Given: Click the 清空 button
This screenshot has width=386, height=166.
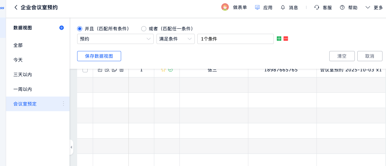Looking at the screenshot, I should (342, 56).
